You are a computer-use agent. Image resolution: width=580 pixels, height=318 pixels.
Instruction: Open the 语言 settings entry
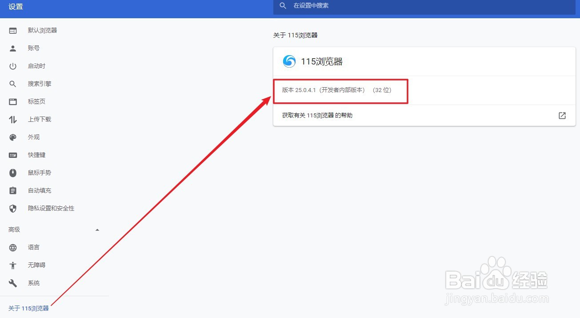34,247
